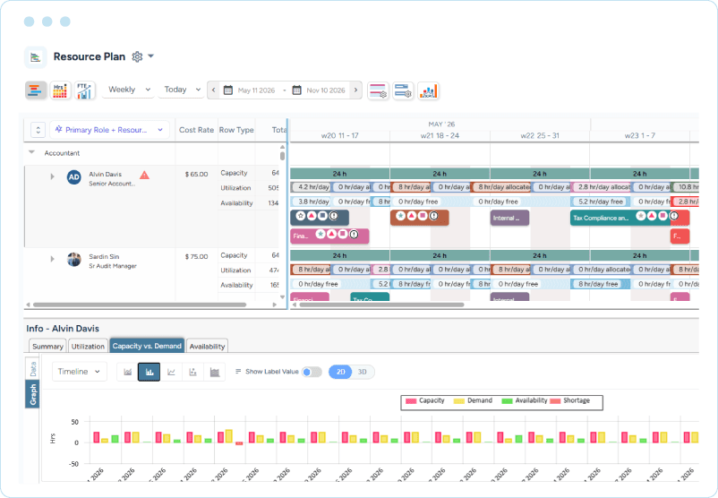Select the scatter chart type icon

pyautogui.click(x=192, y=372)
